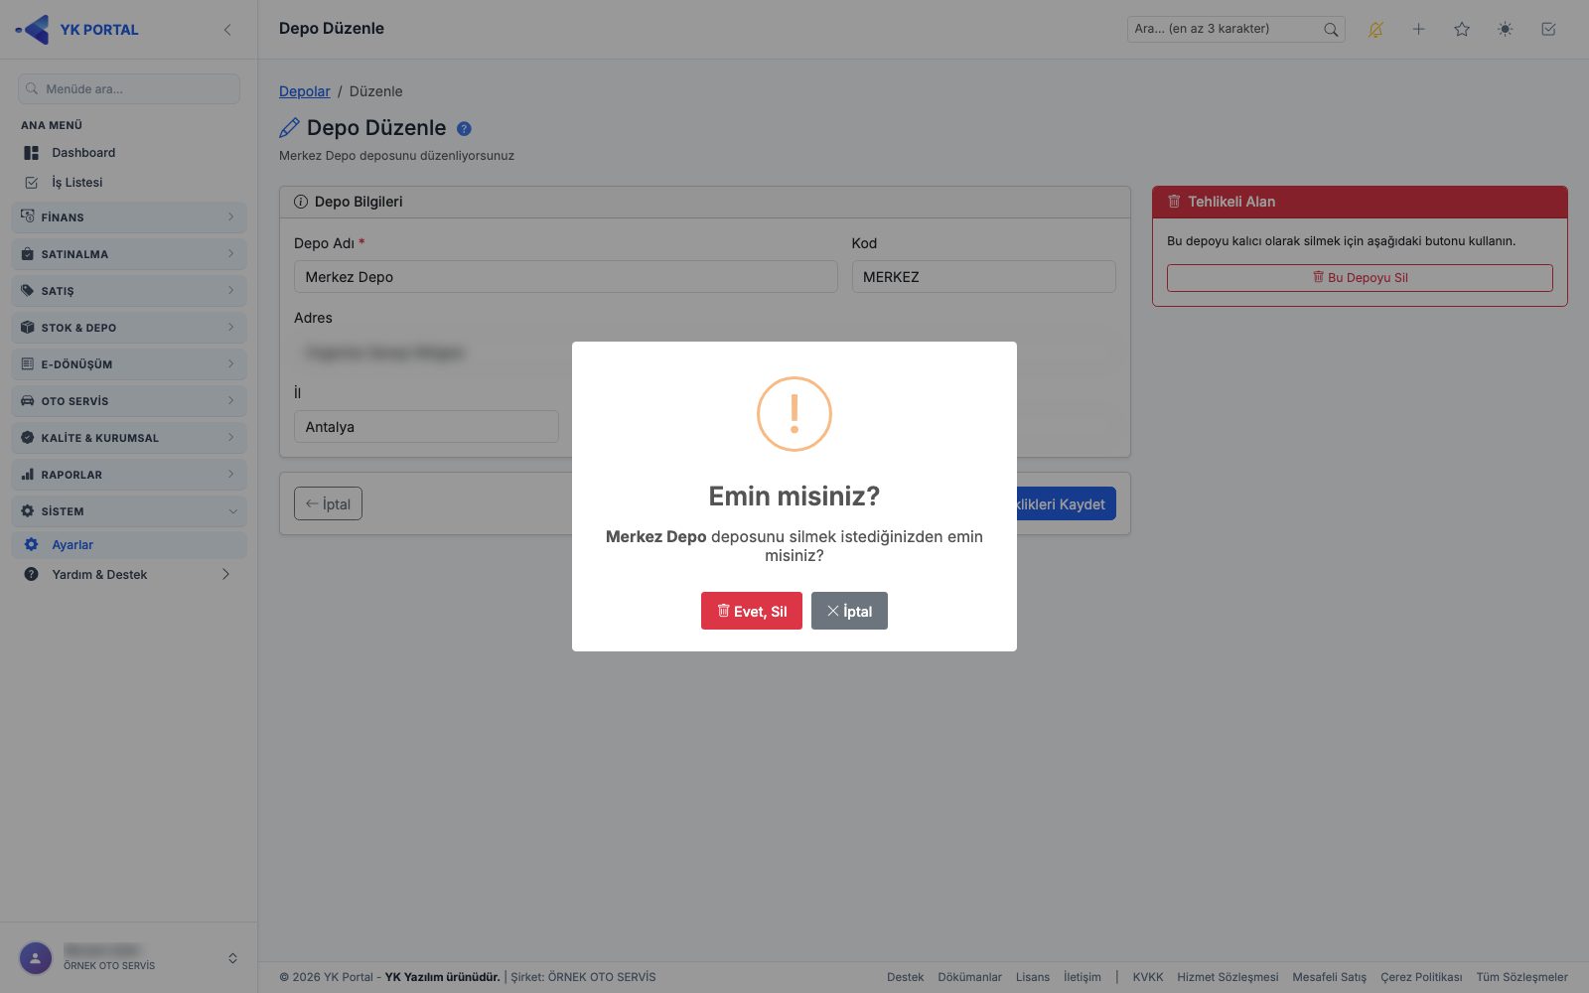The width and height of the screenshot is (1589, 993).
Task: Click the user avatar icon
Action: coord(36,958)
